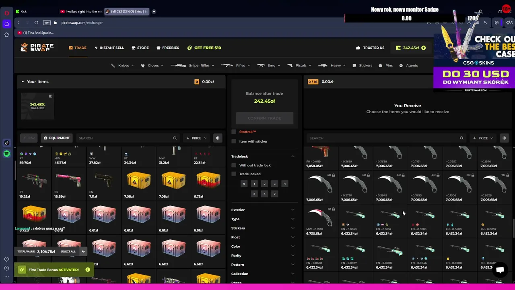
Task: Open the Pistols category dropdown
Action: (299, 65)
